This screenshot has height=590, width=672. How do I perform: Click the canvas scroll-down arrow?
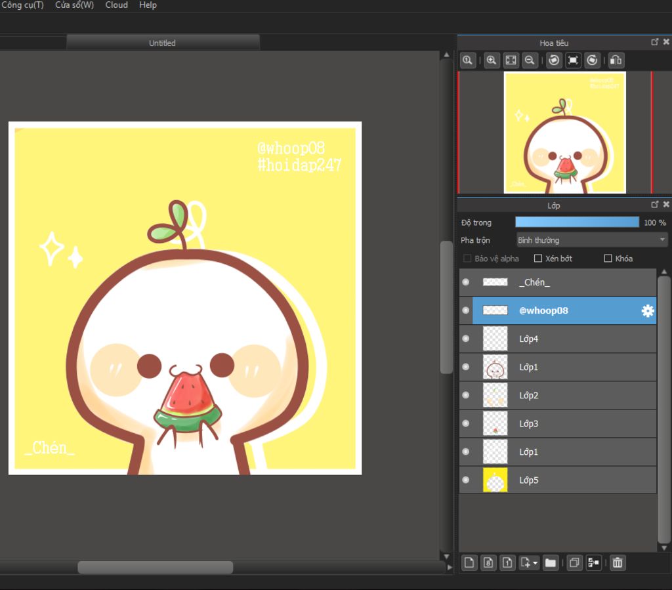(446, 557)
